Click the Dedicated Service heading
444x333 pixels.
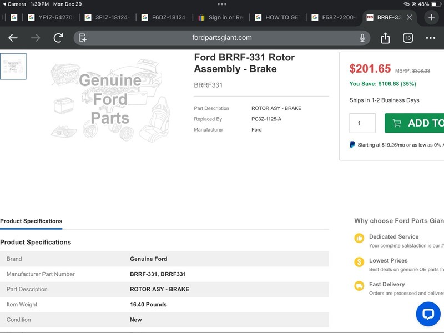click(393, 237)
